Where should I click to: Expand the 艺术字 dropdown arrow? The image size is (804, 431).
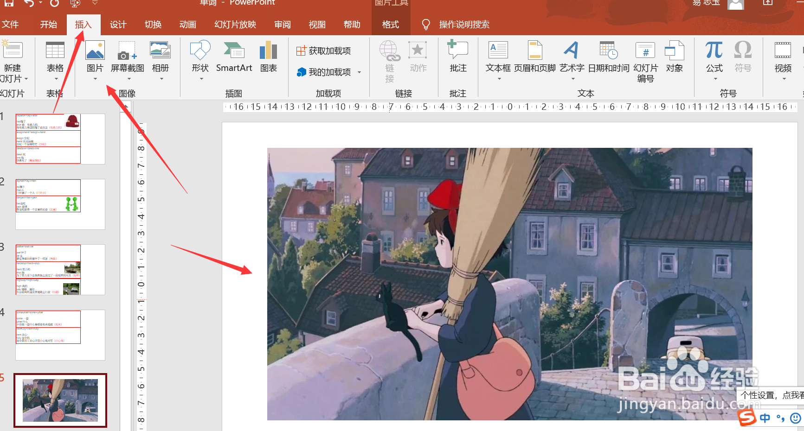(x=573, y=79)
